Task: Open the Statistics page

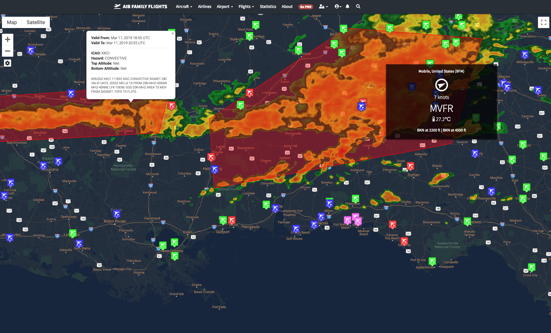Action: click(x=268, y=7)
